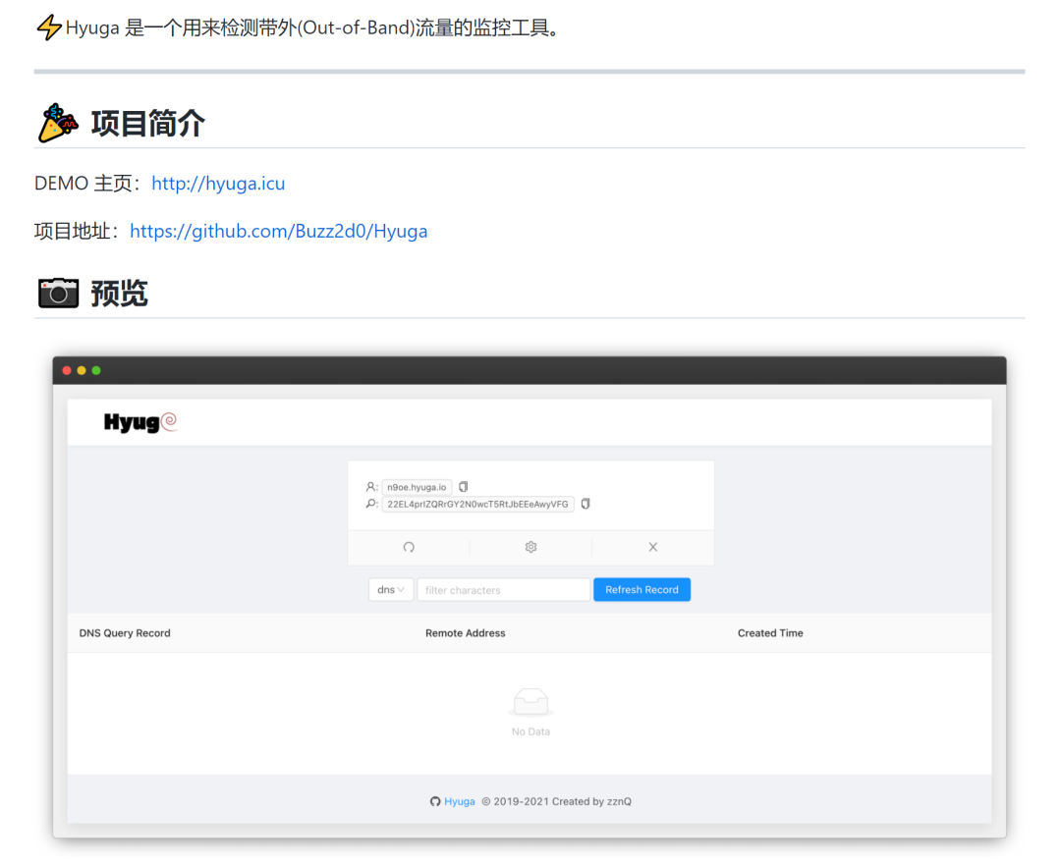Click the green traffic light dot

(95, 370)
